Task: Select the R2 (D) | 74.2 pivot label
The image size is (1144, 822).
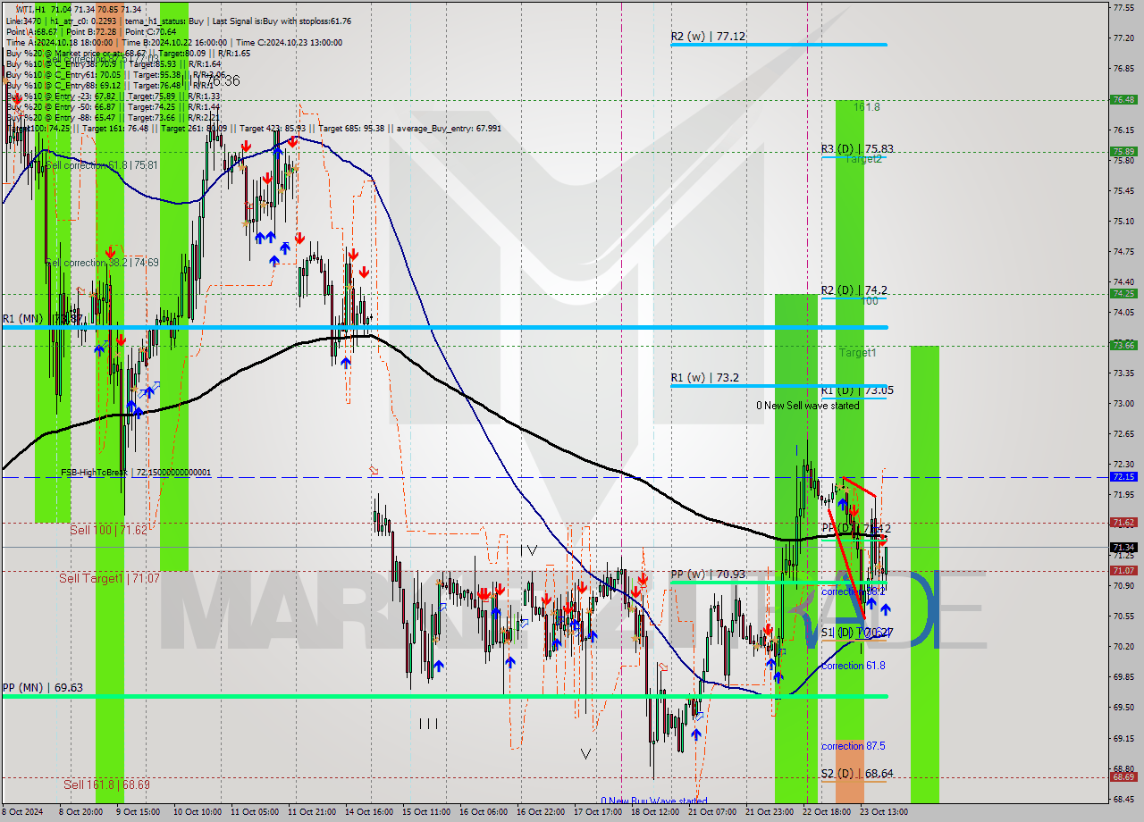Action: (x=854, y=290)
